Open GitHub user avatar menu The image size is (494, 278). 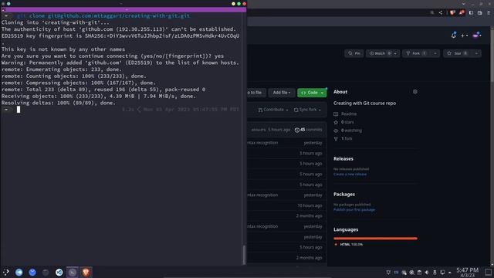point(477,36)
